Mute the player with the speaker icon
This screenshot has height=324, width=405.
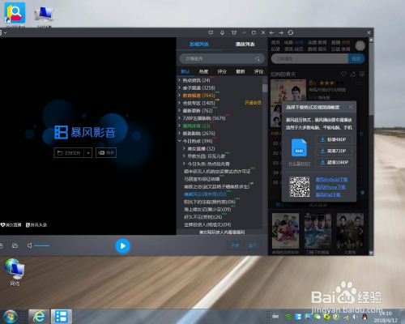tap(29, 245)
